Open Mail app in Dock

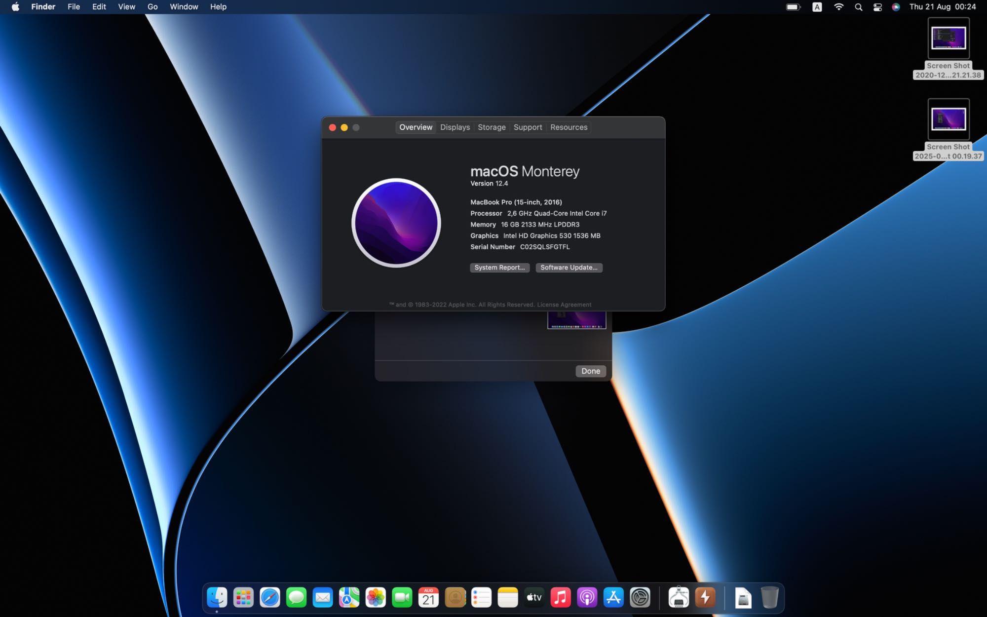click(x=323, y=597)
